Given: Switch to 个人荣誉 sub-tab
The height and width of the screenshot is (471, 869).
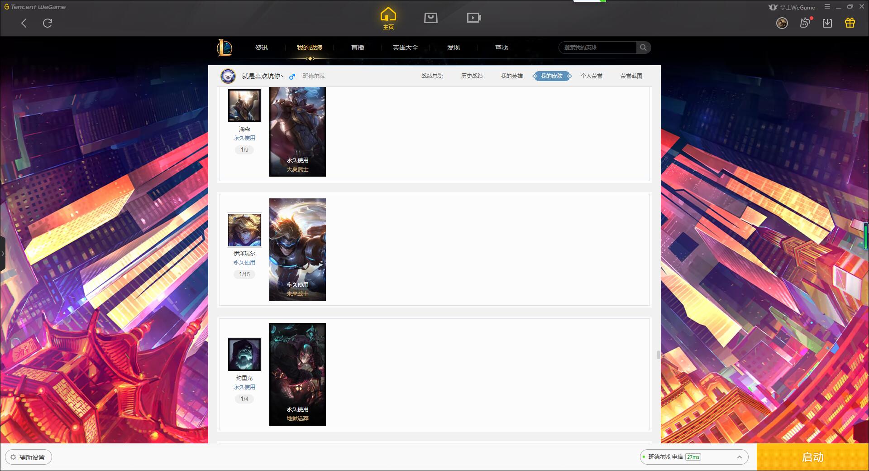Looking at the screenshot, I should (x=592, y=76).
